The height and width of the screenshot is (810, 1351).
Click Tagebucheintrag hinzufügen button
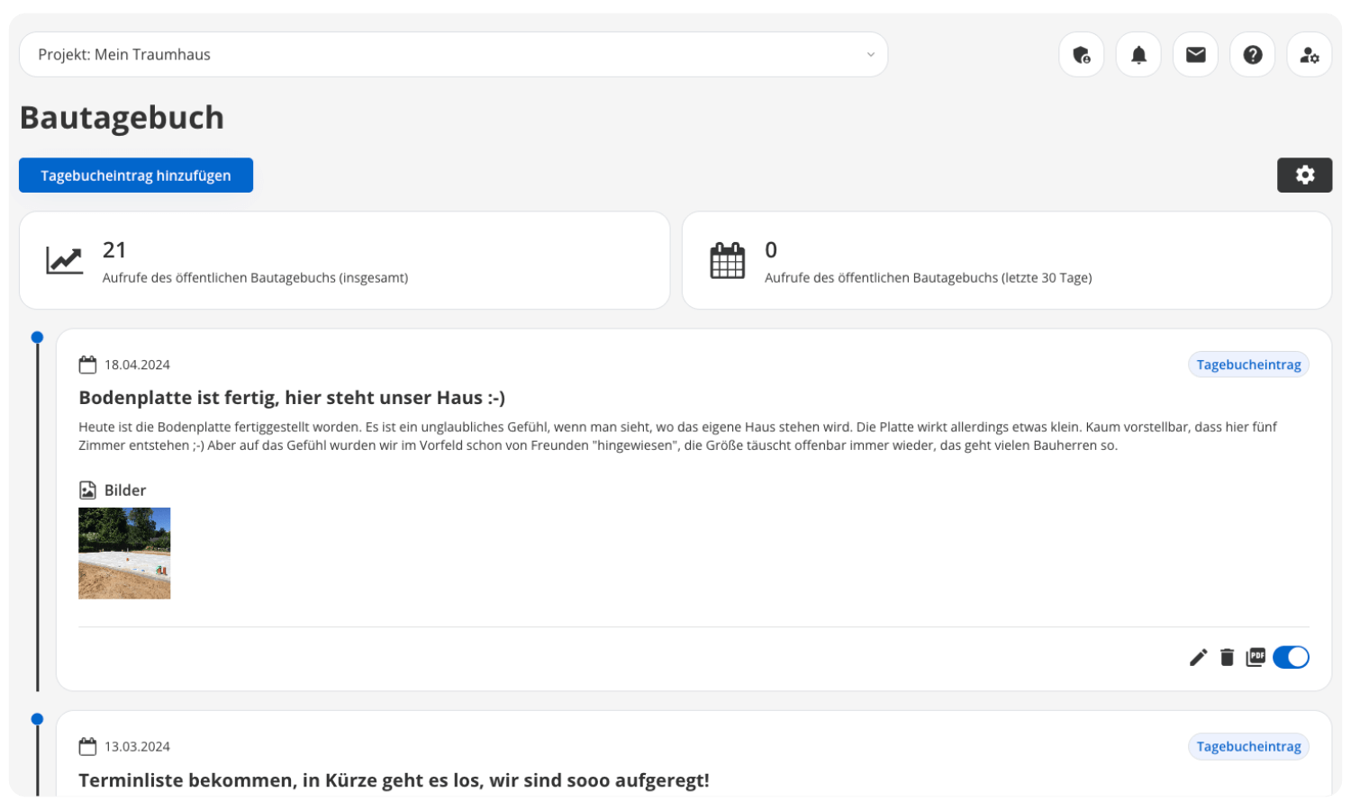136,175
